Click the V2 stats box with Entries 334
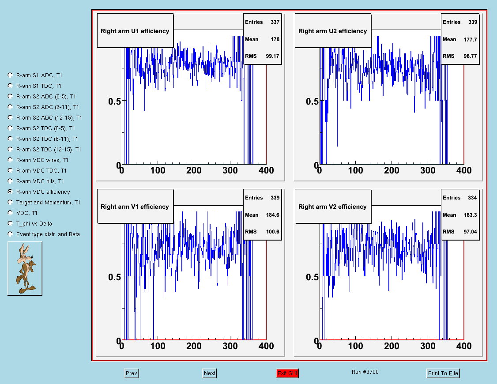The image size is (497, 384). click(460, 215)
